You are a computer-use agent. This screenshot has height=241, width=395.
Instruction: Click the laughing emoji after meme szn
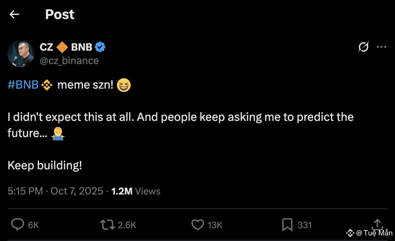pos(124,85)
